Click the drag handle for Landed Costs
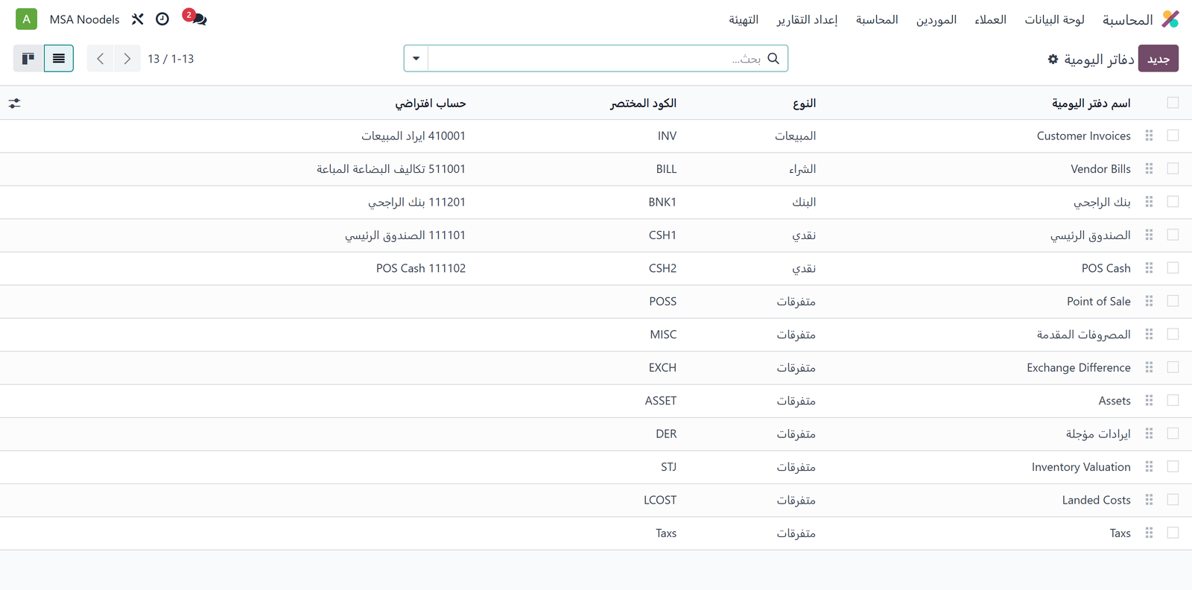 click(1149, 500)
